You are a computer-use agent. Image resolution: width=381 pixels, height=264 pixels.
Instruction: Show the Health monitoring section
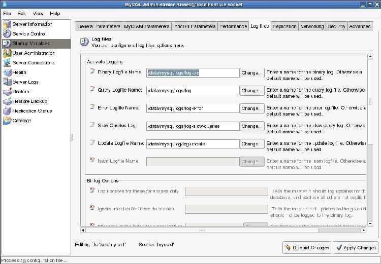[7, 72]
